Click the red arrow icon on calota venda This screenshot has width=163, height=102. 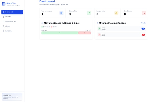coord(99,35)
